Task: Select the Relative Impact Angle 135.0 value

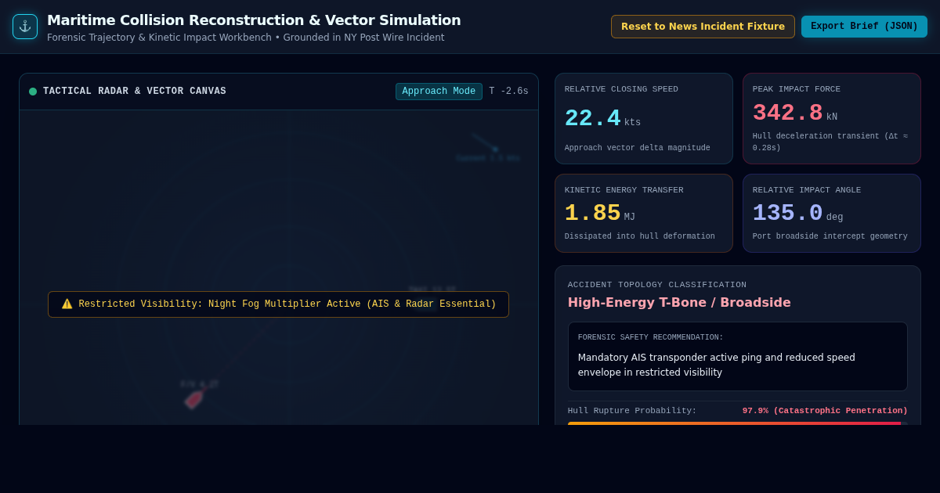Action: coord(787,214)
